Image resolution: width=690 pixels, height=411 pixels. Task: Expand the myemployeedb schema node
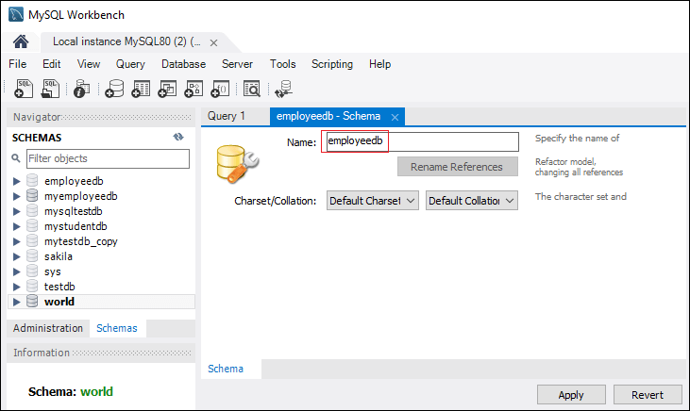[x=17, y=196]
